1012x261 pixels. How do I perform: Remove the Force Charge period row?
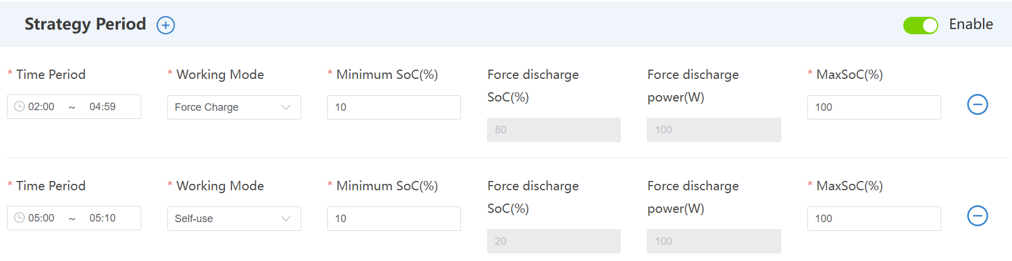tap(977, 105)
